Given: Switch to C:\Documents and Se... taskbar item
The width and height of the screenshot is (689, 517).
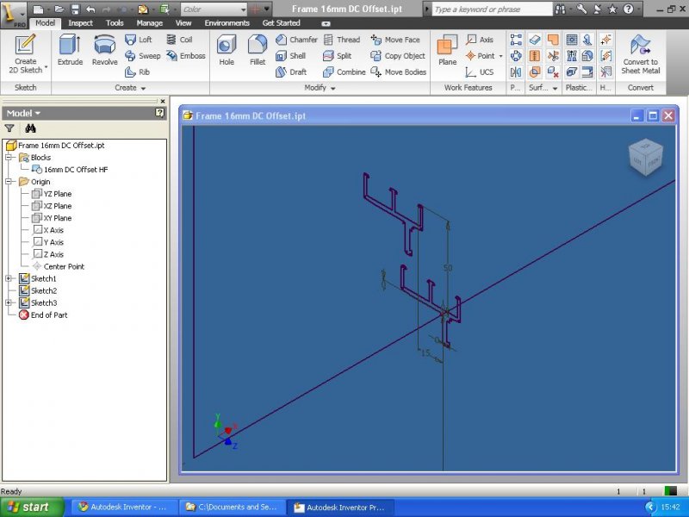Looking at the screenshot, I should tap(231, 507).
